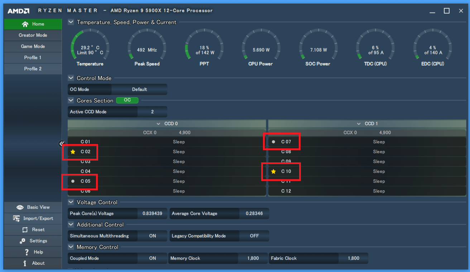The image size is (470, 272).
Task: Collapse the Voltage Control section
Action: [x=71, y=202]
